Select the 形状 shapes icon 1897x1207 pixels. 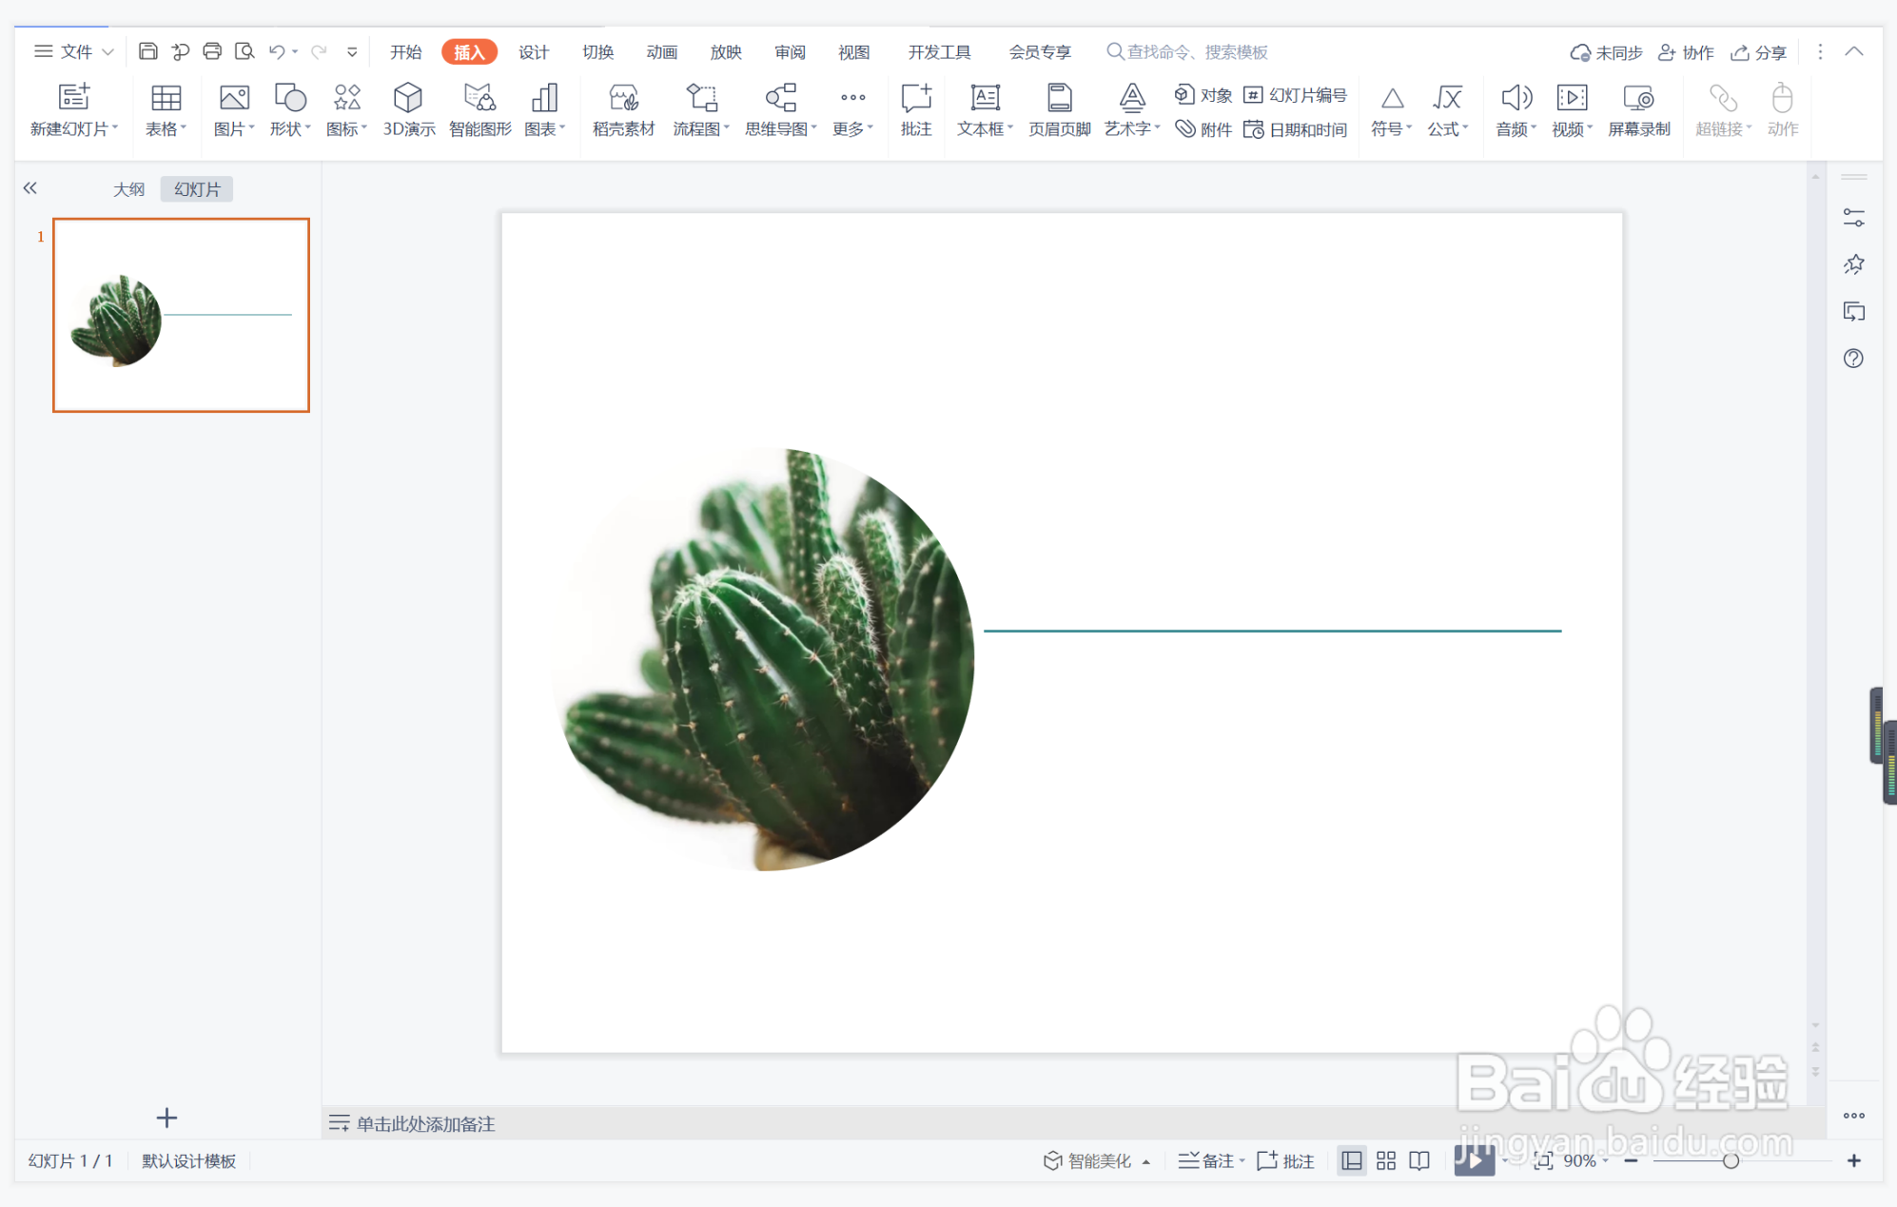(x=290, y=97)
